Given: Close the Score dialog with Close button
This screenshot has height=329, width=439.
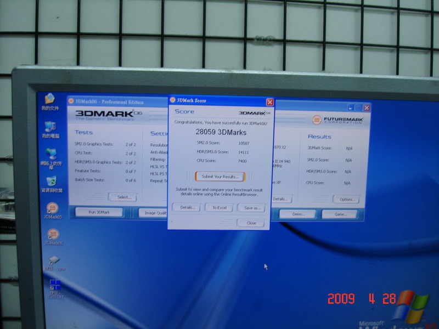Looking at the screenshot, I should pyautogui.click(x=251, y=223).
